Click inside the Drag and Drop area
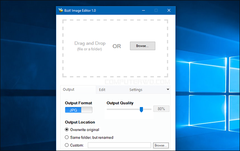240x151 pixels. pyautogui.click(x=115, y=48)
